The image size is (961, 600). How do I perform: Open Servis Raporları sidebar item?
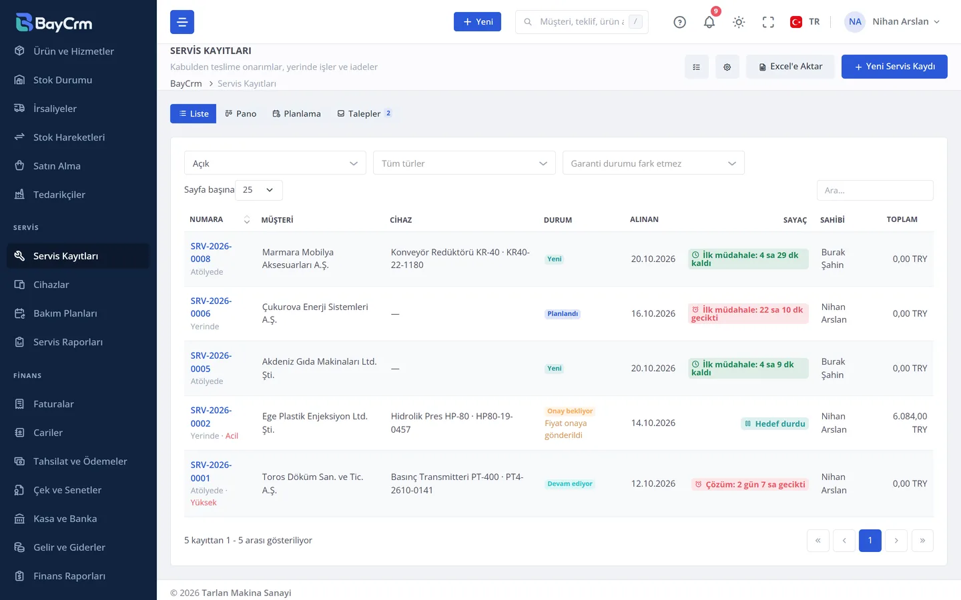coord(78,342)
